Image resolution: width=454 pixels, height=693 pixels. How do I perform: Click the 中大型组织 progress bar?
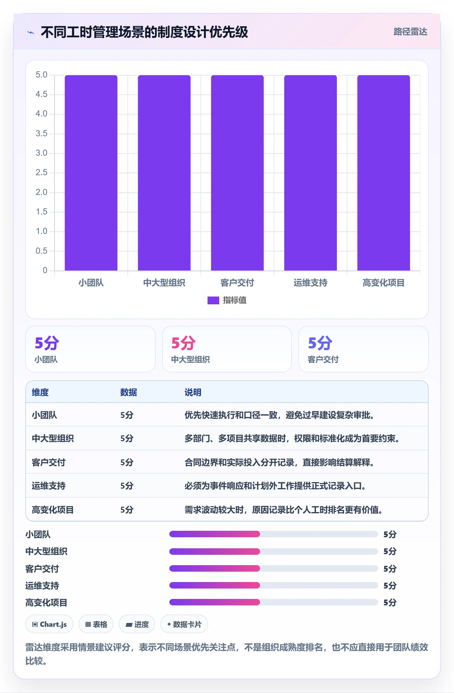(273, 551)
